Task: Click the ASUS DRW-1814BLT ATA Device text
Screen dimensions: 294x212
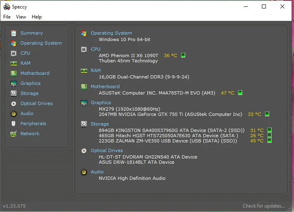Action: pyautogui.click(x=137, y=162)
